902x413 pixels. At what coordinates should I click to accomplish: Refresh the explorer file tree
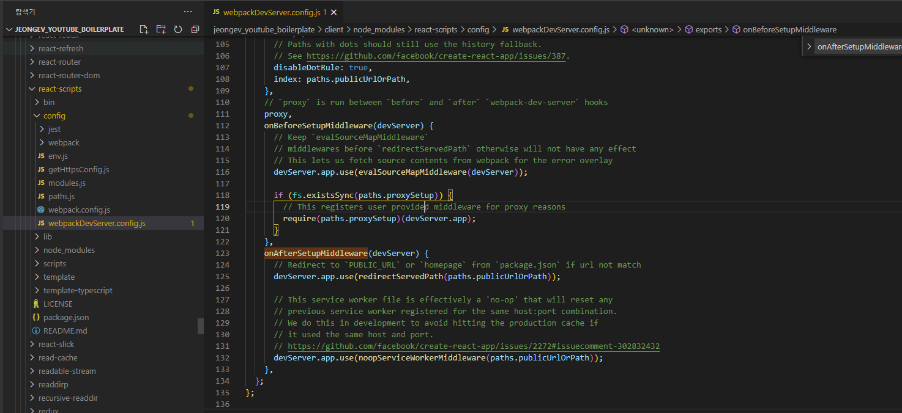(x=178, y=29)
